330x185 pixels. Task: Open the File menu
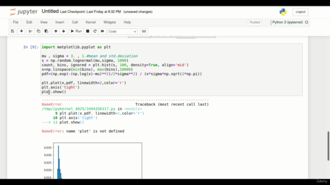(15, 22)
